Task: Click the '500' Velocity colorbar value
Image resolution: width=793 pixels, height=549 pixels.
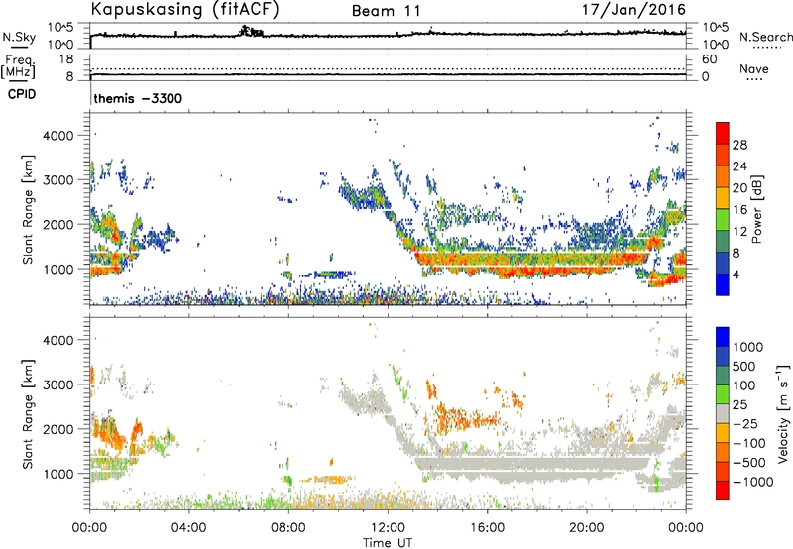Action: [744, 367]
